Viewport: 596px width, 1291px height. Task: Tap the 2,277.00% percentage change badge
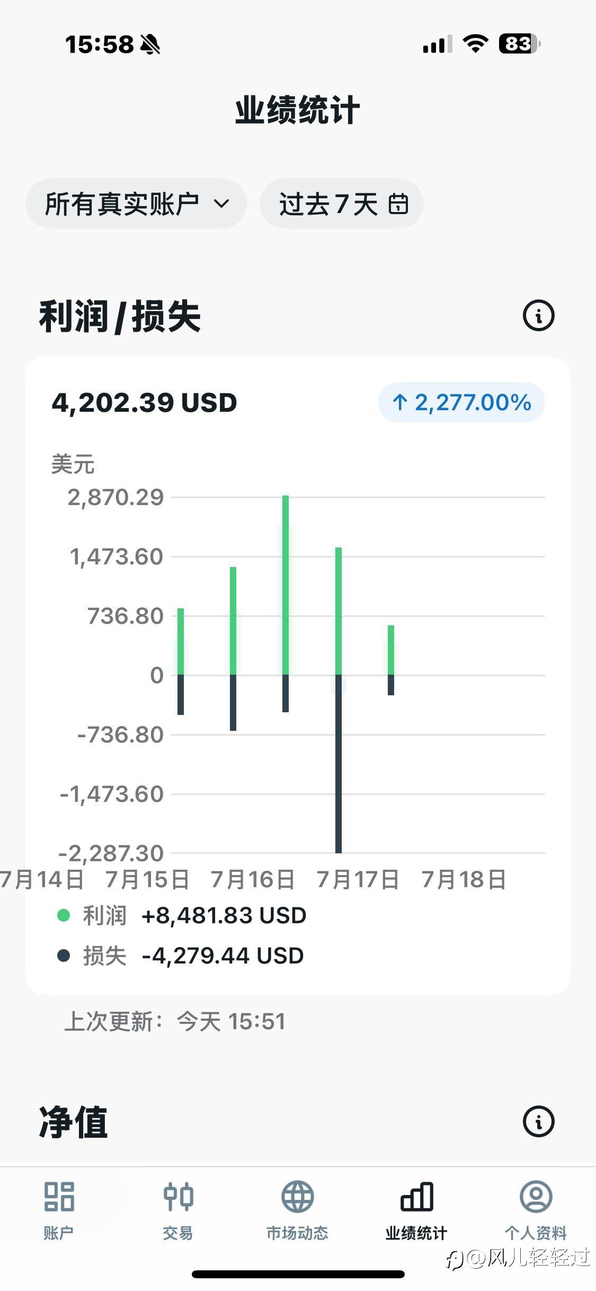[x=461, y=403]
